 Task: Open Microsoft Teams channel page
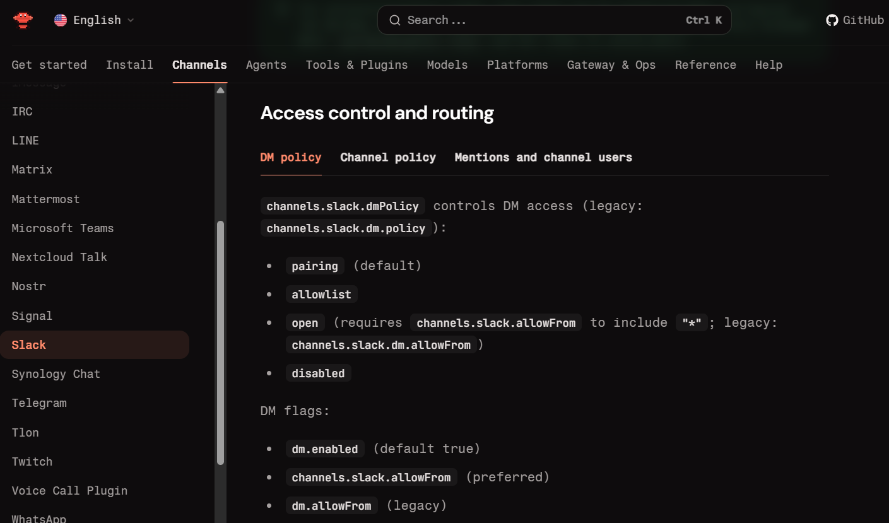(x=62, y=228)
